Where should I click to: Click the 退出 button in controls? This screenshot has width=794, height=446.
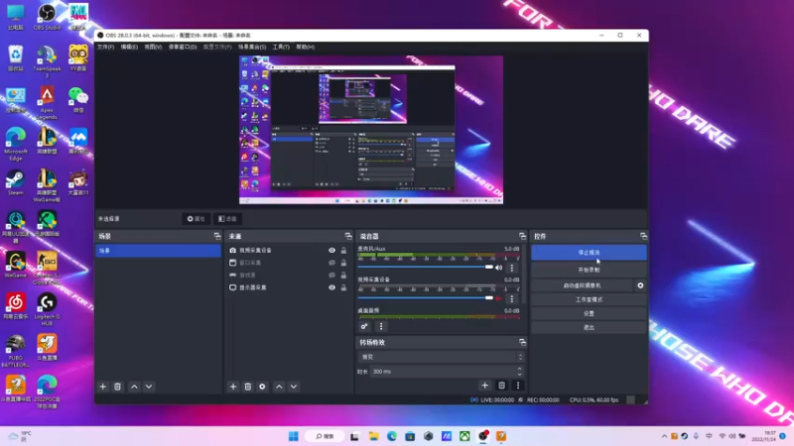589,328
